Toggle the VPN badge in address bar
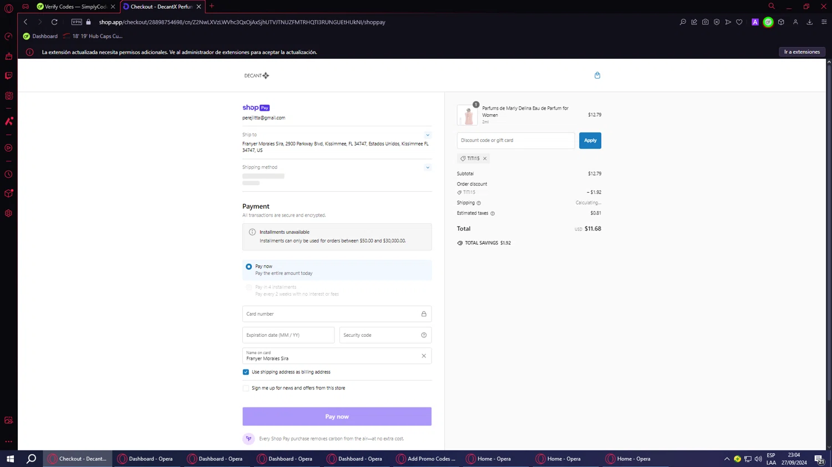The image size is (832, 467). tap(77, 22)
